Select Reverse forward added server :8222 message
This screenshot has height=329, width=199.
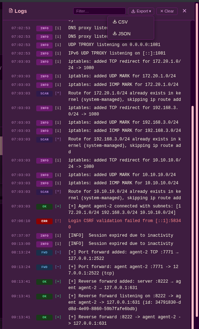(124, 284)
